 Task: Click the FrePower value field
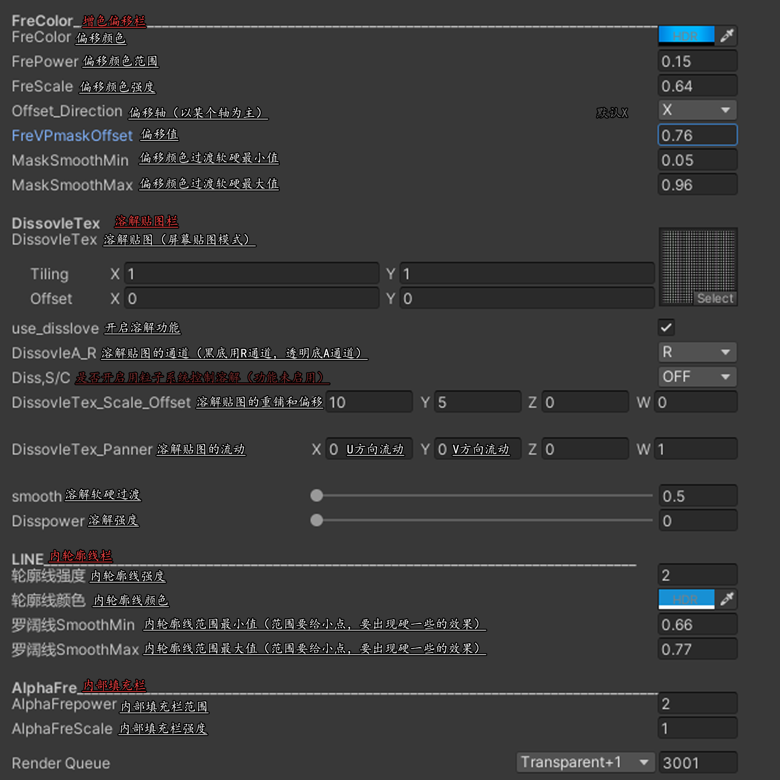click(697, 61)
